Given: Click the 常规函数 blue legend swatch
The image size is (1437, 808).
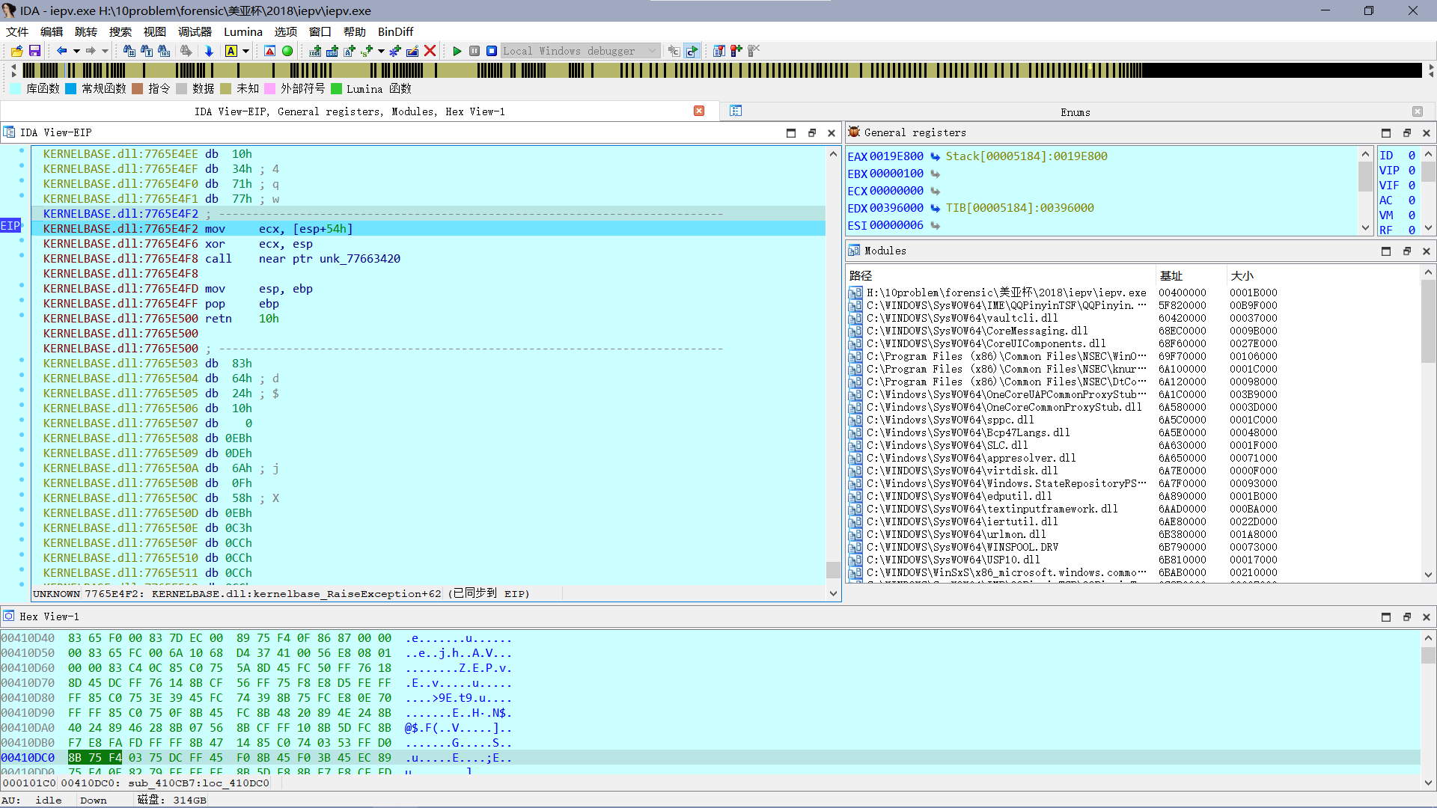Looking at the screenshot, I should 70,88.
